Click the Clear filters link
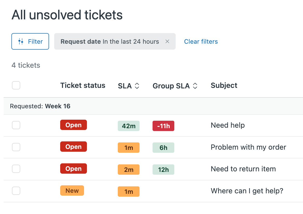 coord(201,41)
